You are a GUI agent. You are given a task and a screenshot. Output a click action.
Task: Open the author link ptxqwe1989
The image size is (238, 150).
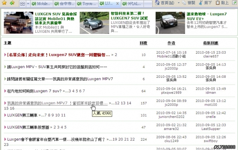point(171,93)
